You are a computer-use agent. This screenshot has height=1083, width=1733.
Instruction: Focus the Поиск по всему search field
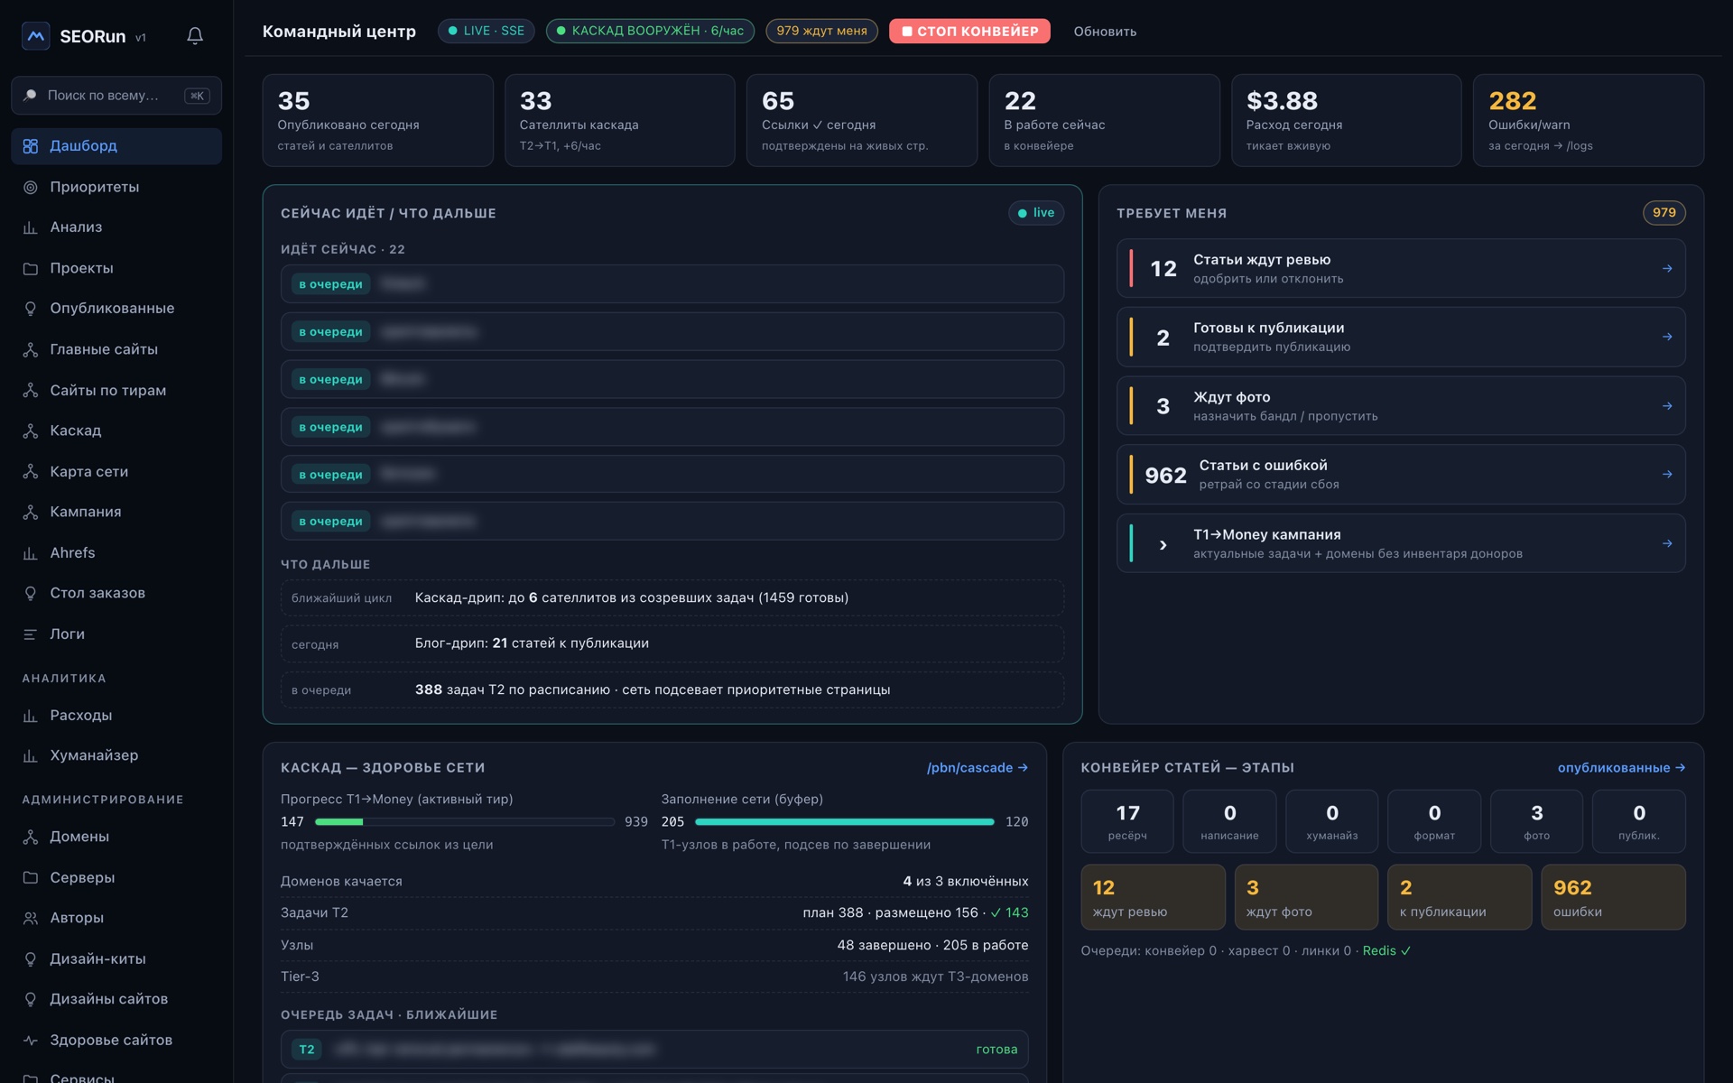116,95
